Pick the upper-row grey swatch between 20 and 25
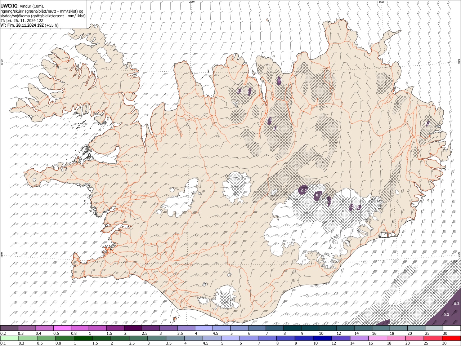461x346 pixels. tap(416, 328)
